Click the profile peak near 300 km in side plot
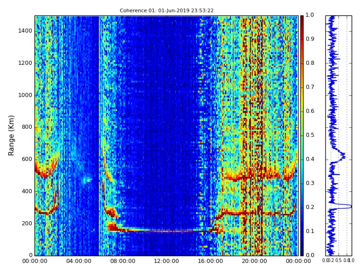363x272 pixels. click(347, 206)
